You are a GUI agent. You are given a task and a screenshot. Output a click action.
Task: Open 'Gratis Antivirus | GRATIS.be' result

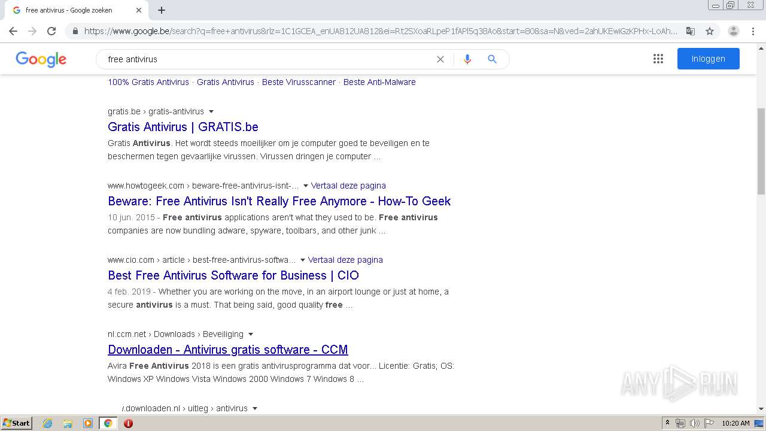[x=183, y=127]
